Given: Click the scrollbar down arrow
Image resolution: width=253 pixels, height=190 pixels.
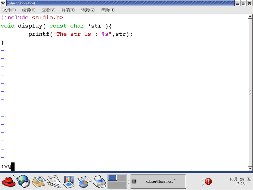Looking at the screenshot, I should click(x=250, y=168).
